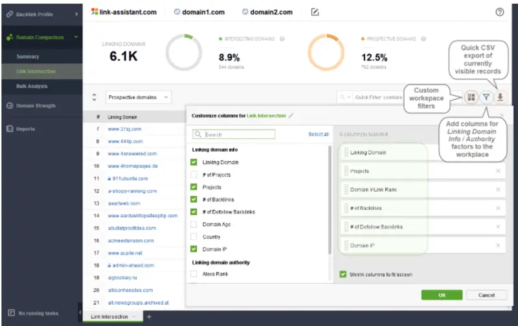Image resolution: width=518 pixels, height=326 pixels.
Task: Open the www.acsite.net link
Action: coord(125,253)
